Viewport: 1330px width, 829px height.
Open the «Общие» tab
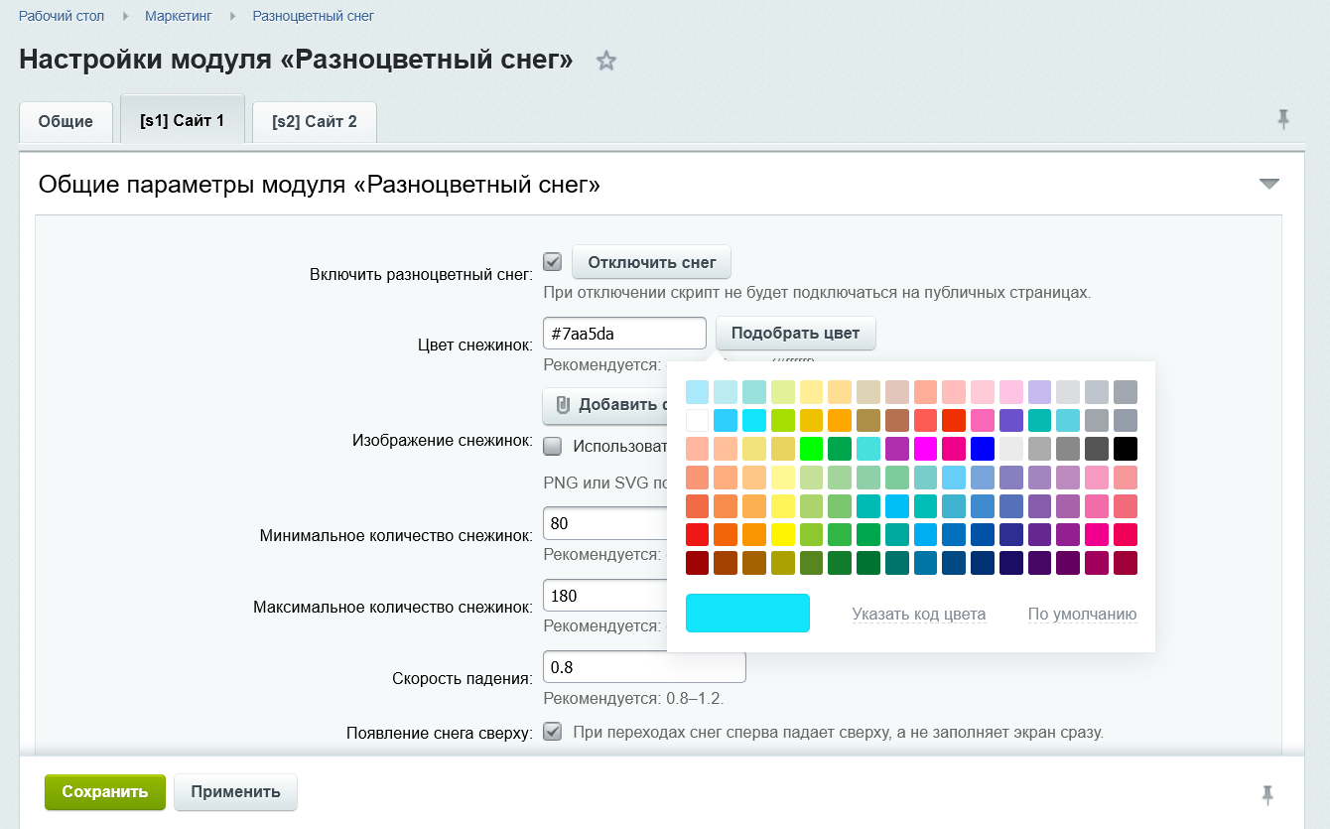(x=66, y=121)
